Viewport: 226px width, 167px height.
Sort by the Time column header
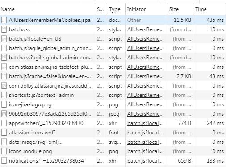209,9
